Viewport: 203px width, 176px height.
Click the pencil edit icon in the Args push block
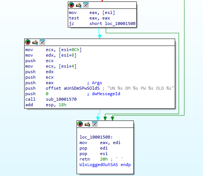(35, 42)
